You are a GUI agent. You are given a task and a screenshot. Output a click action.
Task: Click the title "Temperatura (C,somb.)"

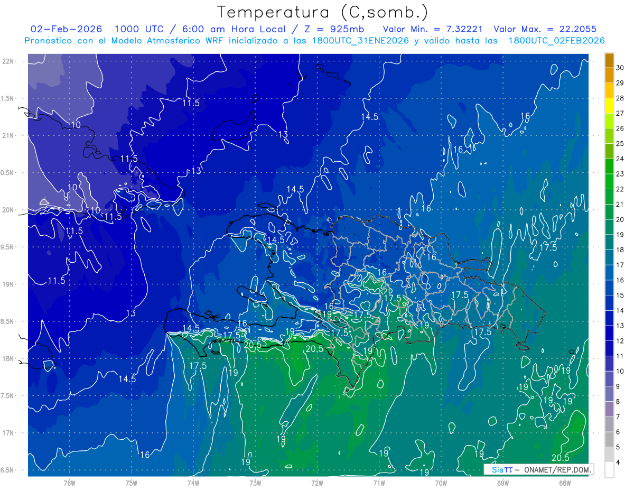pos(323,13)
